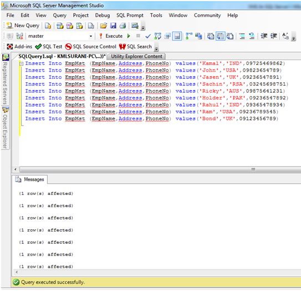
Task: Start debugging with the green play arrow
Action: (x=129, y=36)
